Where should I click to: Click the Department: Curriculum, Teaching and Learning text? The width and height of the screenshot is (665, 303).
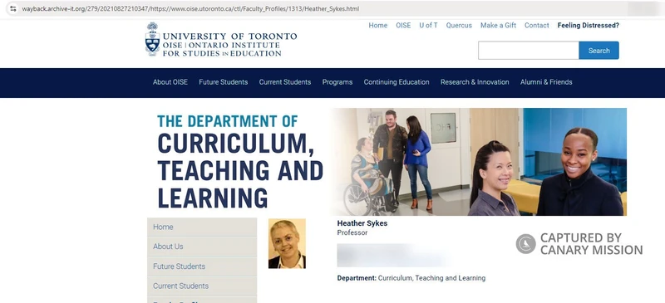(x=411, y=278)
